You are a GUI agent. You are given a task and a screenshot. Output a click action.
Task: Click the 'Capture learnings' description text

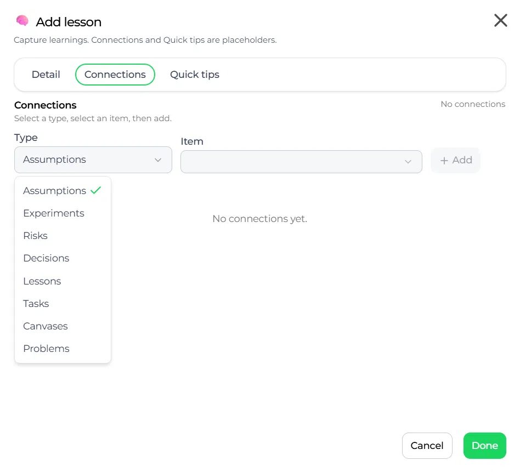click(x=145, y=40)
